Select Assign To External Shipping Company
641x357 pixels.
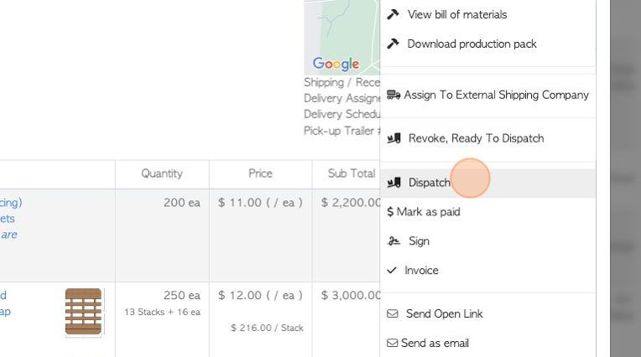(496, 96)
